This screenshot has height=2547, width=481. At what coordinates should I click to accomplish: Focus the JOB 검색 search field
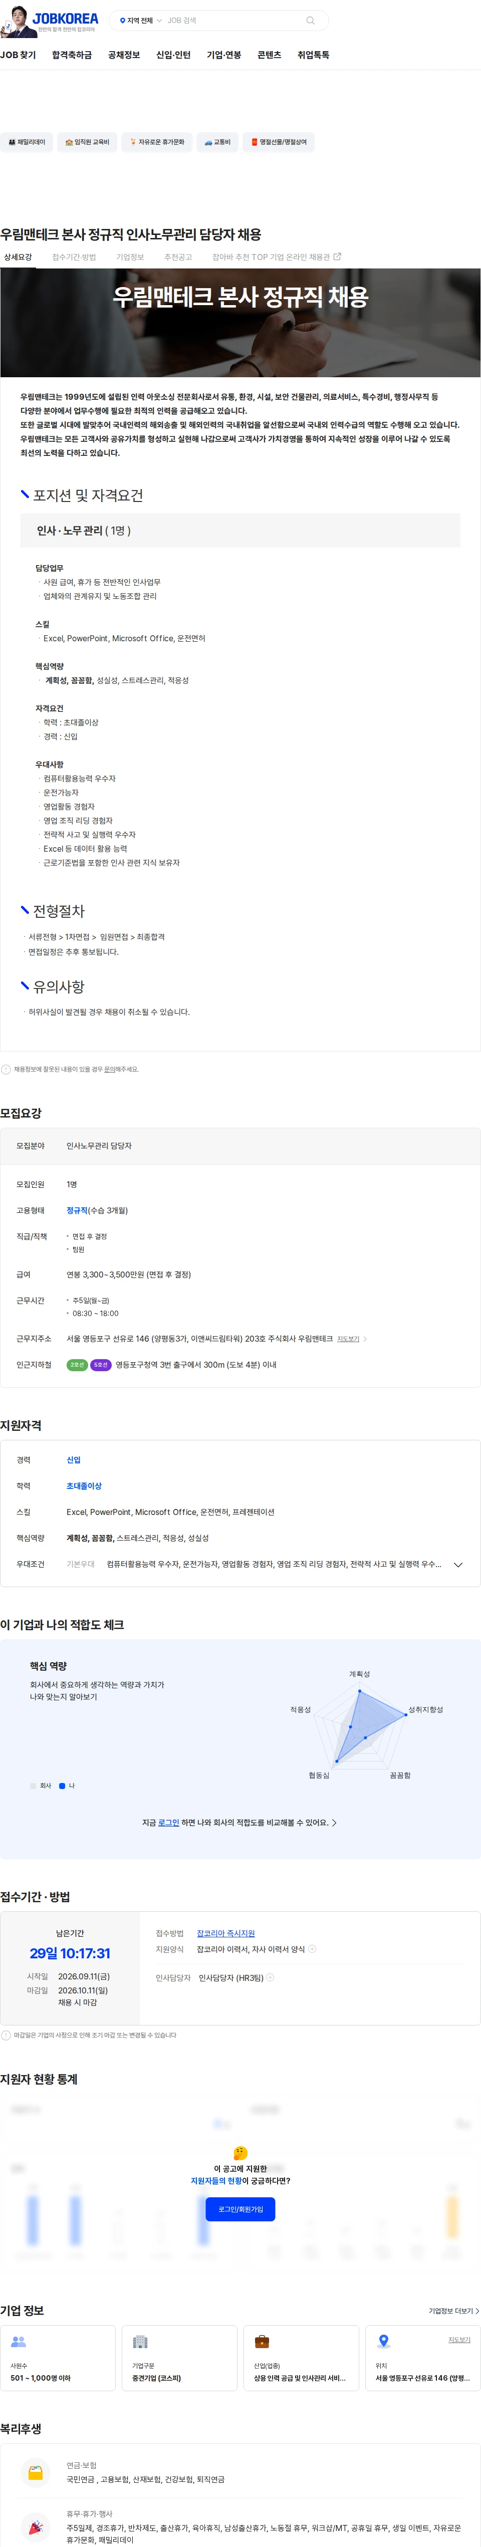(x=232, y=21)
